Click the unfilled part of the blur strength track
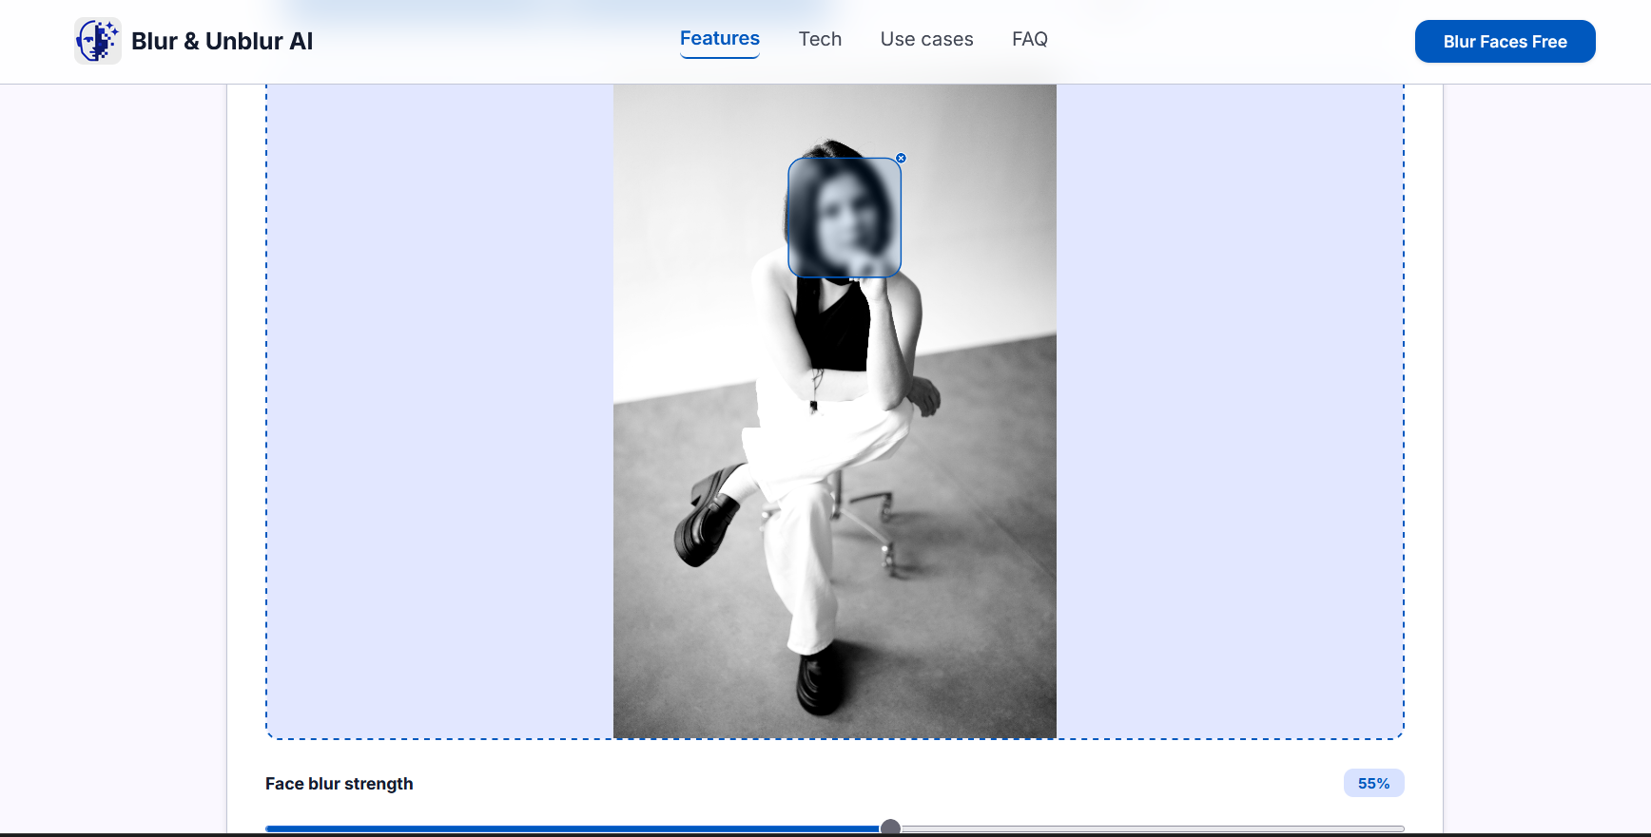1651x837 pixels. (x=1152, y=828)
